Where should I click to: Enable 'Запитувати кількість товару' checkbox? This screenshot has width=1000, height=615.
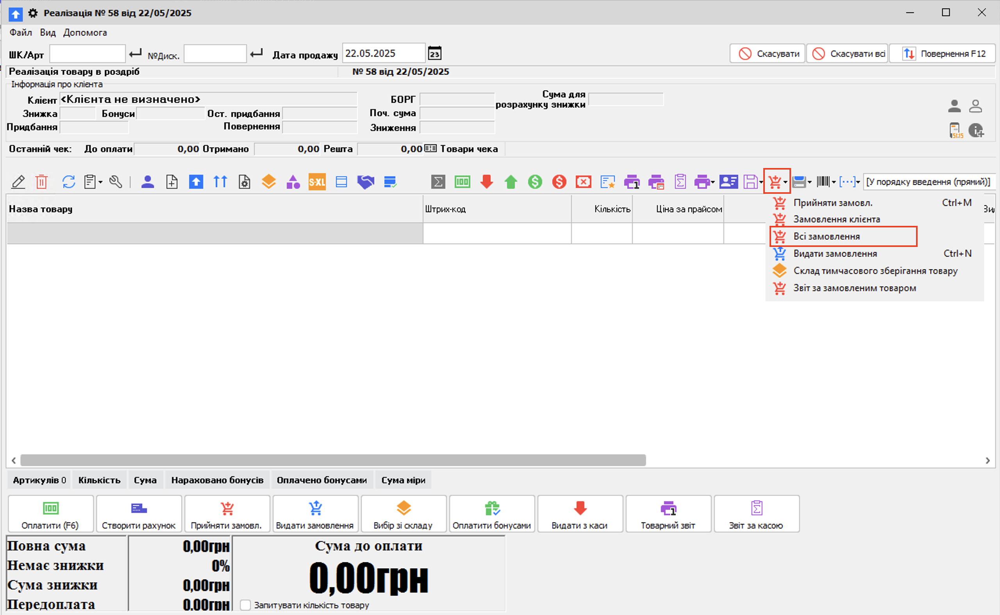pyautogui.click(x=245, y=605)
